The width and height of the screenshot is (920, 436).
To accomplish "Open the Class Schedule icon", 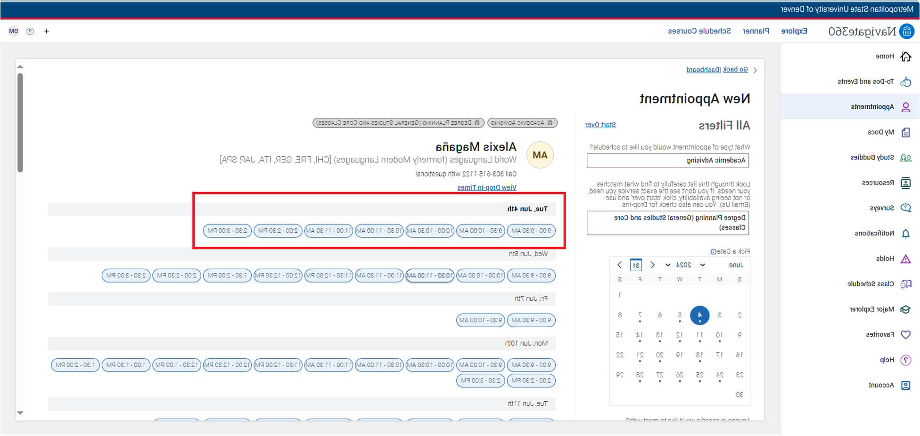I will tap(906, 284).
